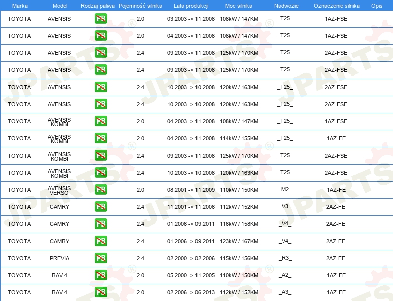
Task: Click the PREVIA model cell
Action: (x=59, y=258)
